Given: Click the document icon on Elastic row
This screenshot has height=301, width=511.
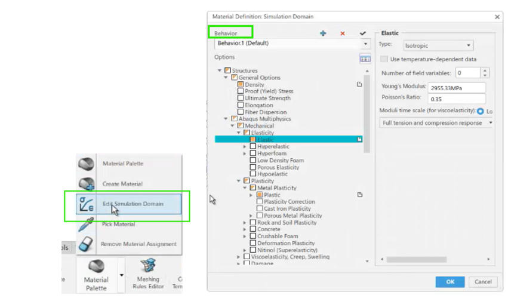Looking at the screenshot, I should point(359,139).
